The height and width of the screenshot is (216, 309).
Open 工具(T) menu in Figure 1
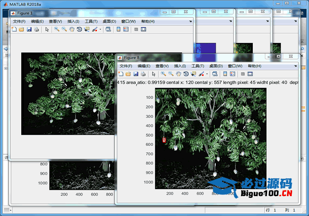tap(91, 21)
